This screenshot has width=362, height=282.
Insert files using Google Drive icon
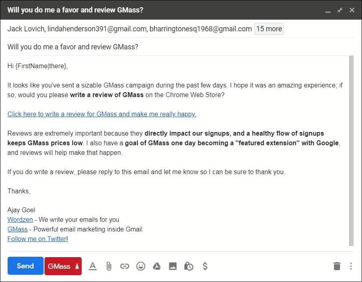tap(157, 266)
